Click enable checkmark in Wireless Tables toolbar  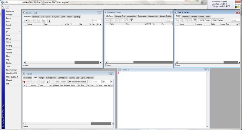pyautogui.click(x=117, y=20)
